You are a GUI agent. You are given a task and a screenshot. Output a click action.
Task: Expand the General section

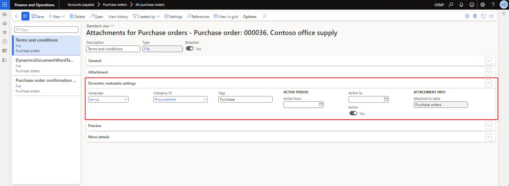tap(488, 61)
